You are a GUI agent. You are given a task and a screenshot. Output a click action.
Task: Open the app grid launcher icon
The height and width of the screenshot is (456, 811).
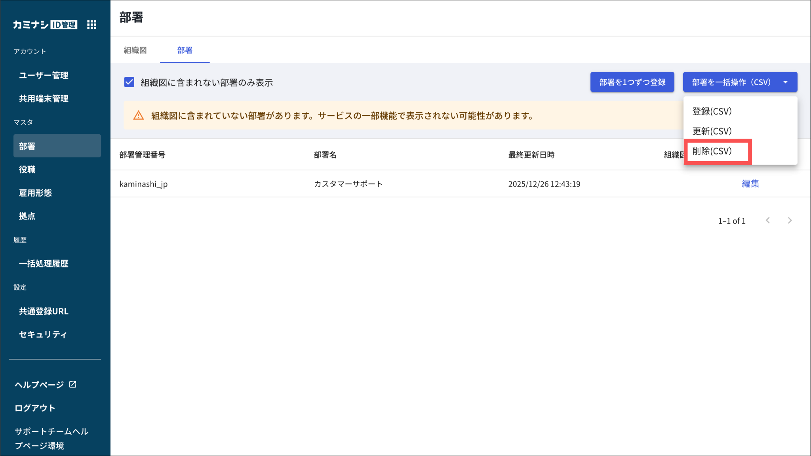(x=91, y=25)
